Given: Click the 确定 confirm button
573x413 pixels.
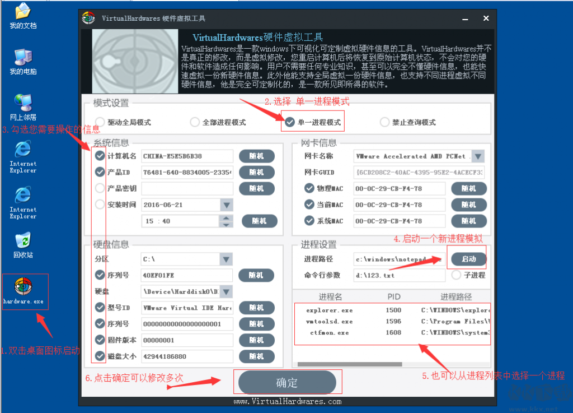Looking at the screenshot, I should (288, 382).
